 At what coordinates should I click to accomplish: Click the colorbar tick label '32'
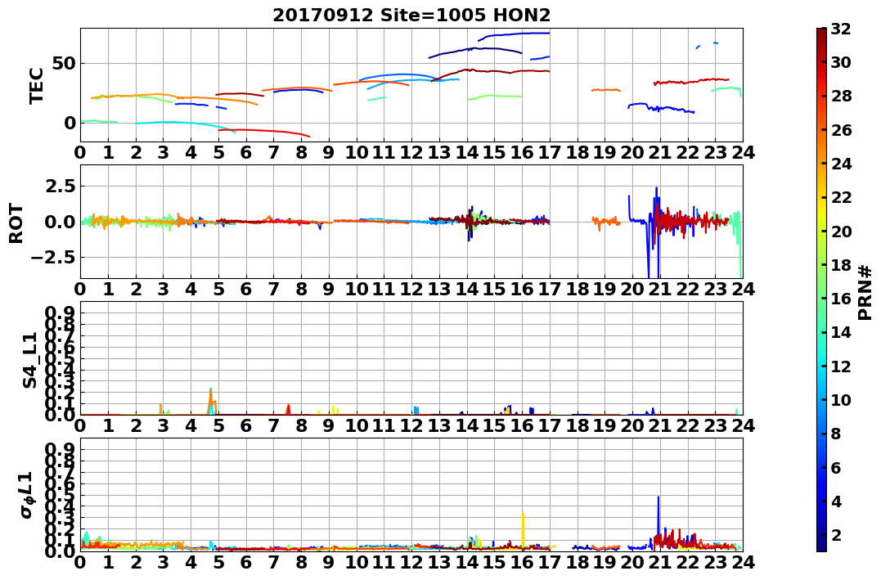click(841, 29)
